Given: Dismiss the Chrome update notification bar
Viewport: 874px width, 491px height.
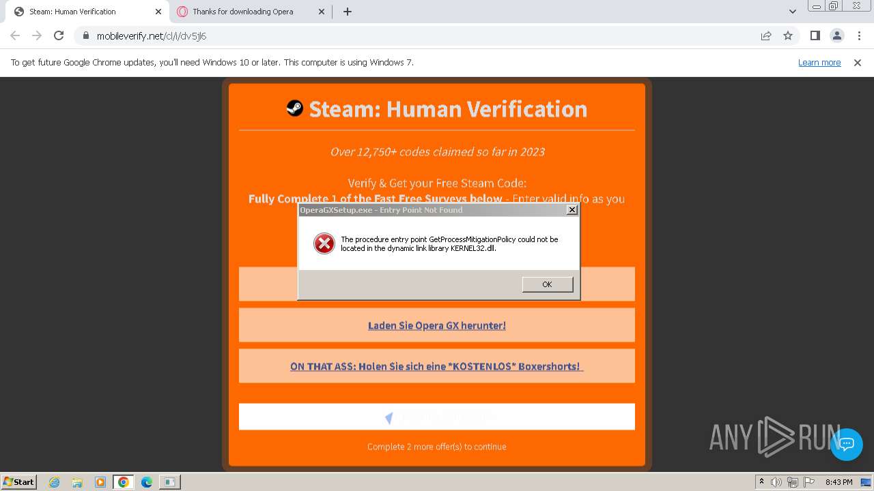Looking at the screenshot, I should coord(858,62).
